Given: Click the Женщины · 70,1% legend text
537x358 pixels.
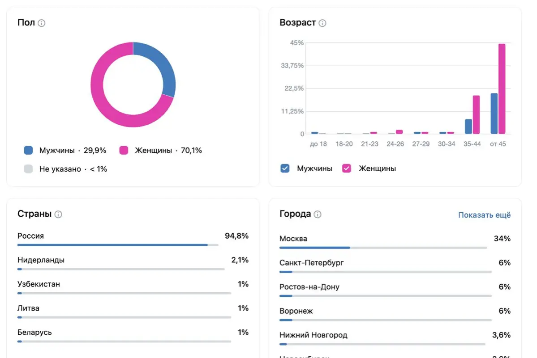Looking at the screenshot, I should point(168,150).
